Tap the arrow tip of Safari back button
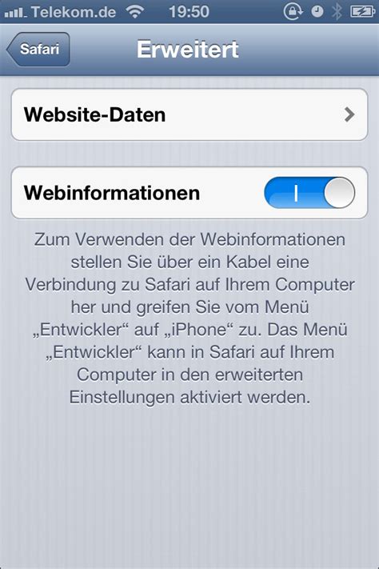Viewport: 379px width, 569px height. pos(10,50)
